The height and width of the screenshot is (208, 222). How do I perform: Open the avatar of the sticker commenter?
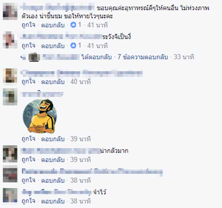pos(10,97)
